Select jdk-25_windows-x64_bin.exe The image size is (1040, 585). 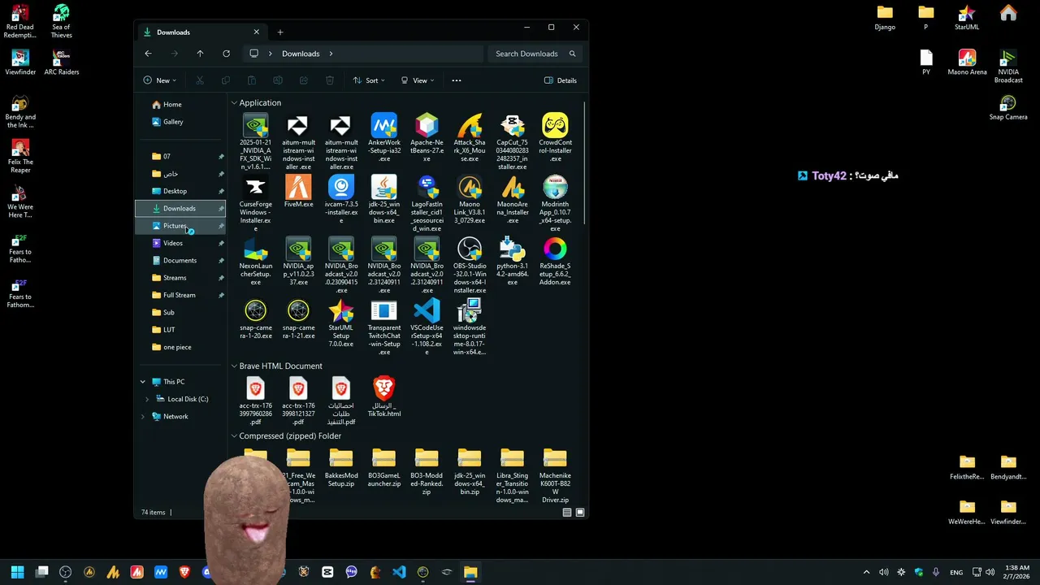[383, 199]
